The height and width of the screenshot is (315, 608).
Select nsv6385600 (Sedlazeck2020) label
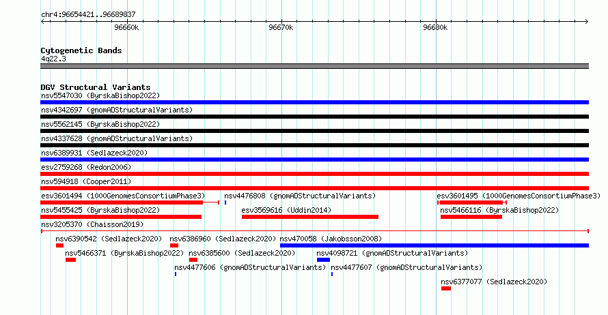[x=242, y=253]
